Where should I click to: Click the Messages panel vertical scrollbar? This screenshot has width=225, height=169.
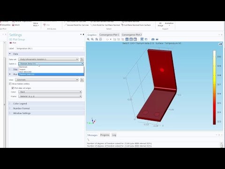coord(222,145)
